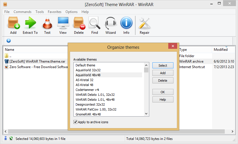Click OK in Organize themes dialog
Screen dimensions: 238x144
pos(163,92)
